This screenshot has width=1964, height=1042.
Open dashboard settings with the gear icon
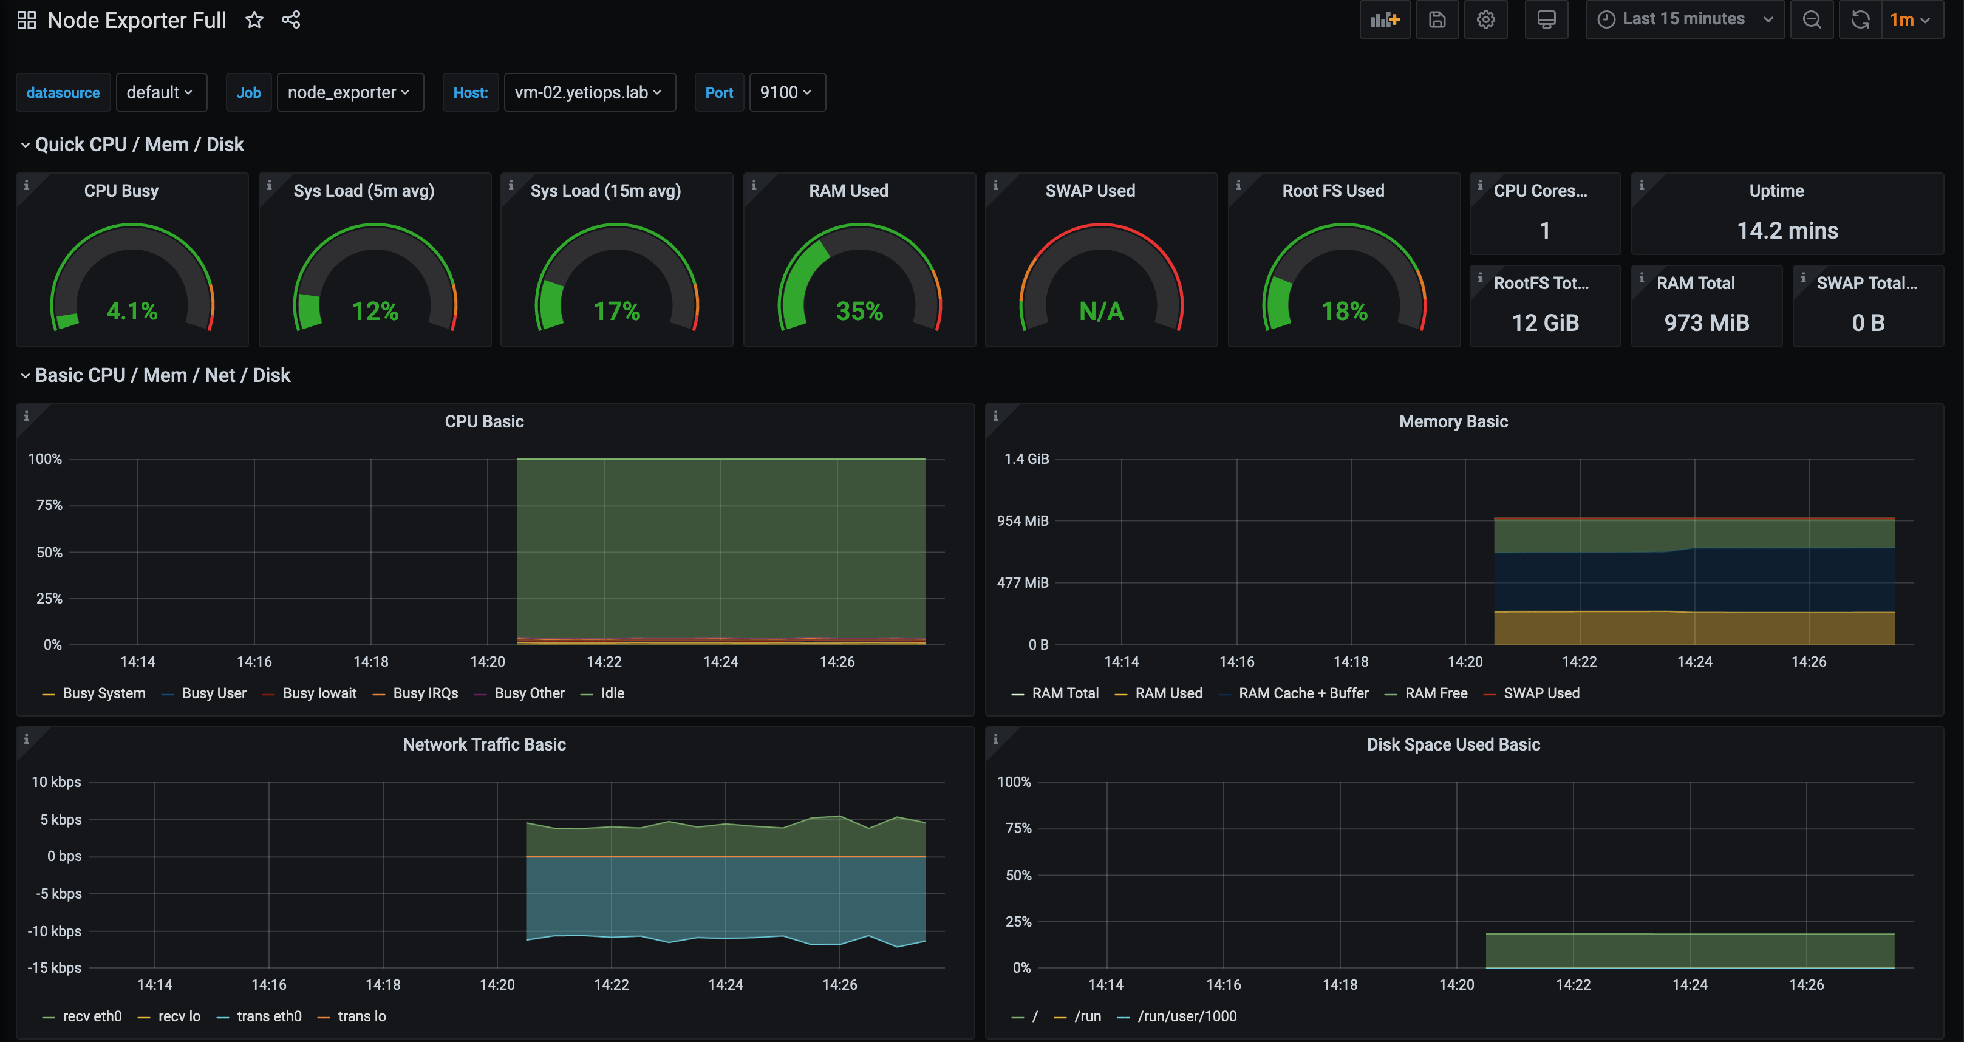coord(1485,19)
